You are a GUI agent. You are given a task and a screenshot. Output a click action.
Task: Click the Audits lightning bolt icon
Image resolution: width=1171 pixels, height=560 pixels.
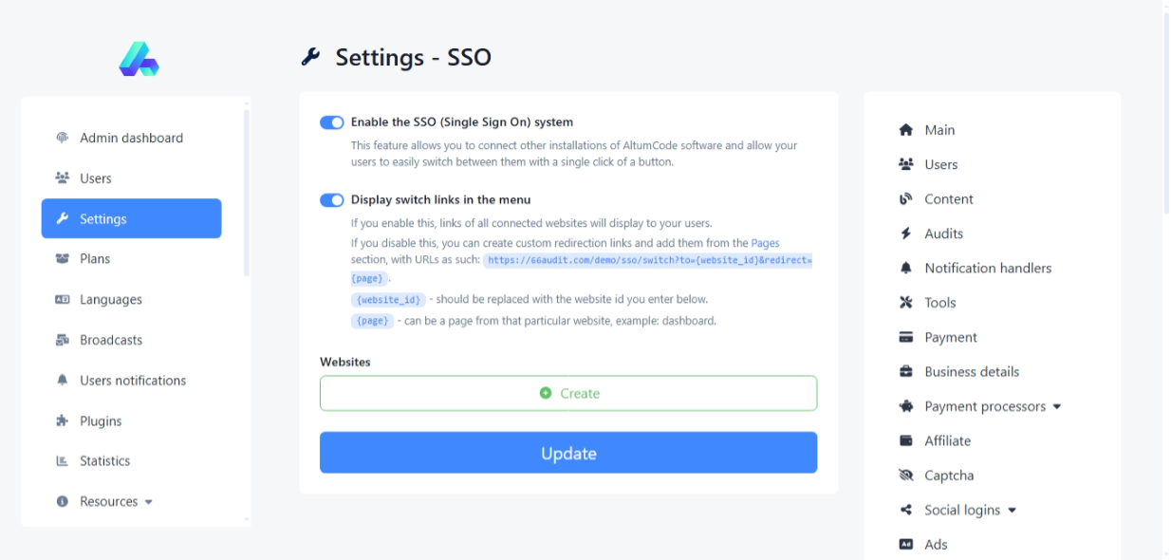pyautogui.click(x=905, y=233)
